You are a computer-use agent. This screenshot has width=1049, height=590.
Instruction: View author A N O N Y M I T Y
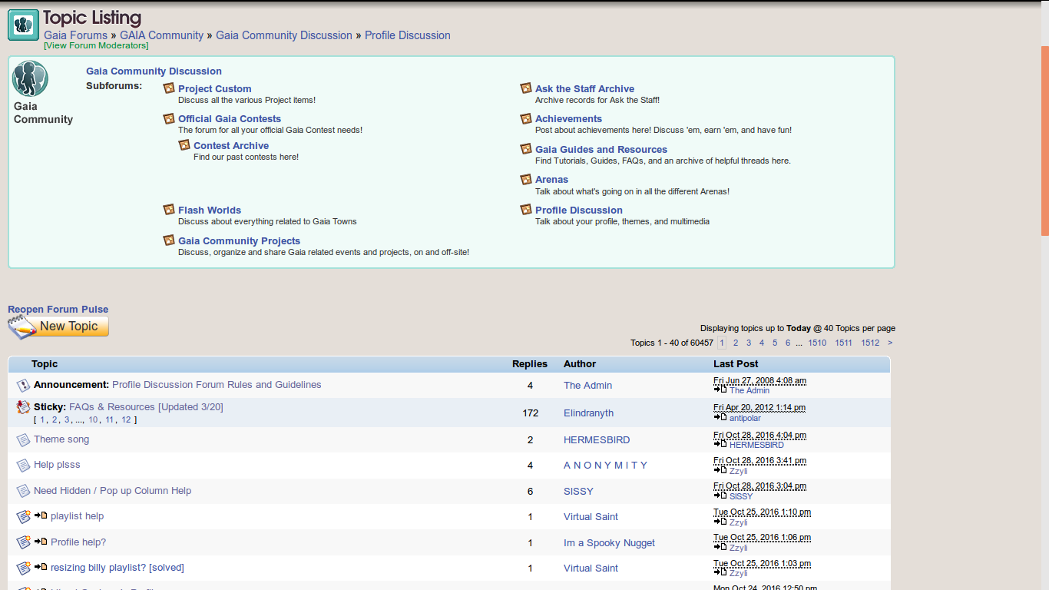[605, 466]
